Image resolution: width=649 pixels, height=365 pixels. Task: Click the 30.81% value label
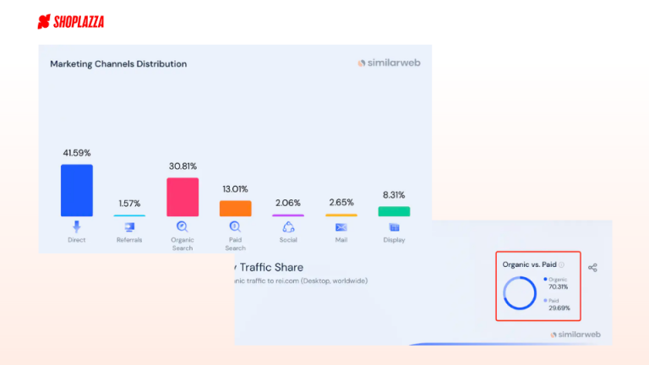[x=183, y=166]
